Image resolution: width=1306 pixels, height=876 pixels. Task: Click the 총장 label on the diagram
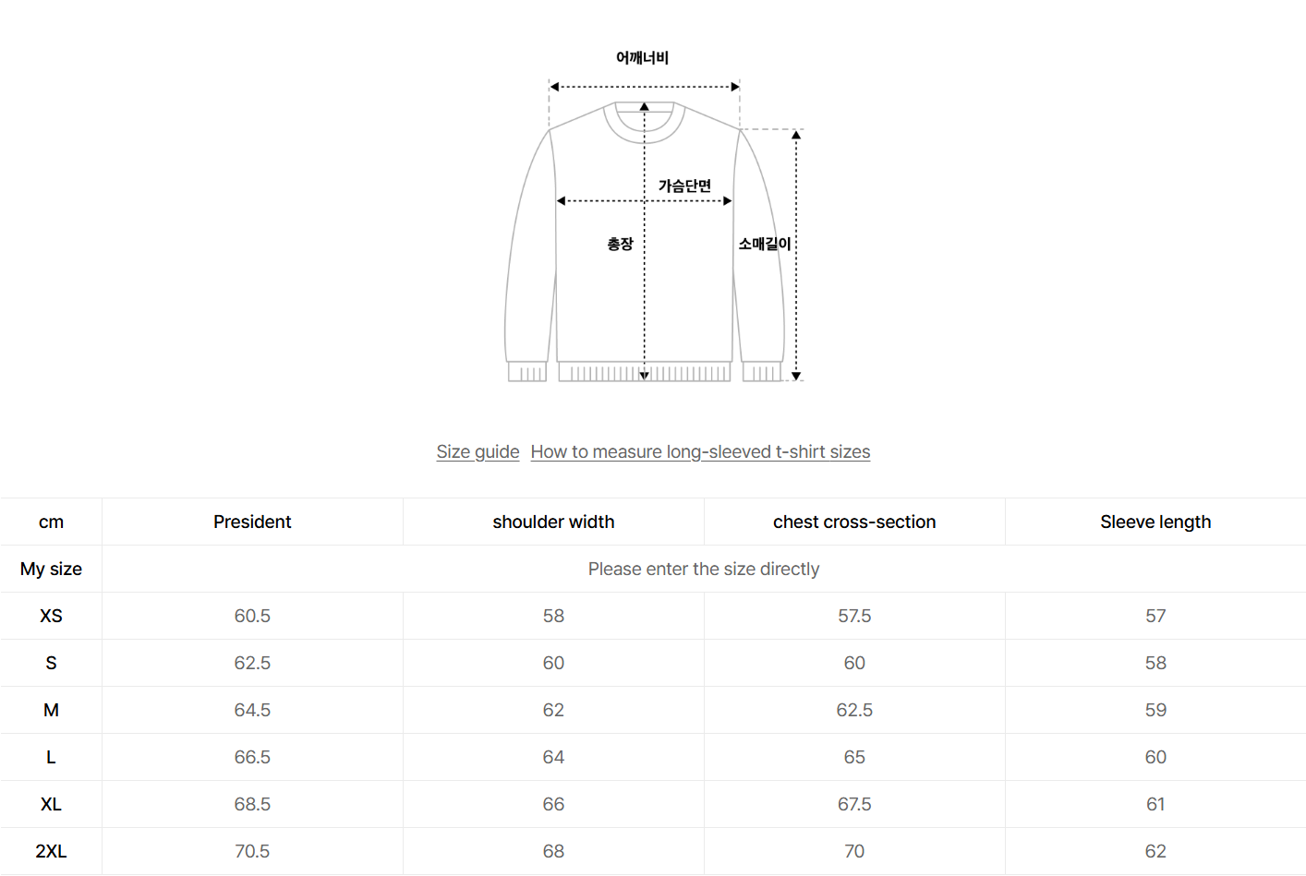coord(620,244)
